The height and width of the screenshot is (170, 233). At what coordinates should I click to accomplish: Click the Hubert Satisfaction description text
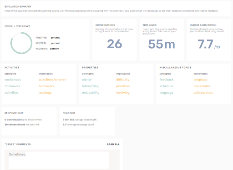[207, 30]
